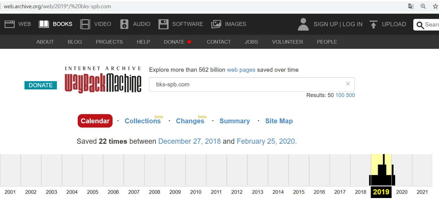Open the Software floppy disk icon

click(163, 24)
